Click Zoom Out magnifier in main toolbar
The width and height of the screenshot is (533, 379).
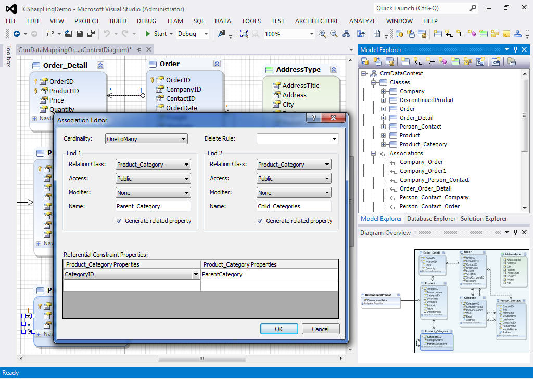[334, 34]
